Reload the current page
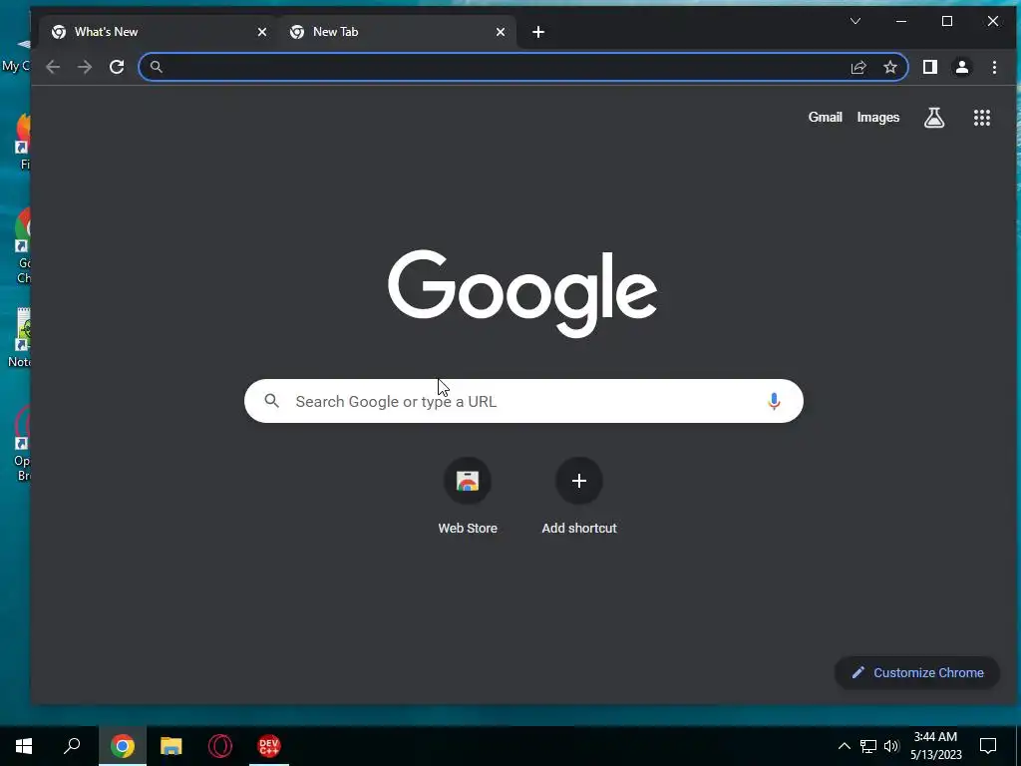 [x=117, y=67]
